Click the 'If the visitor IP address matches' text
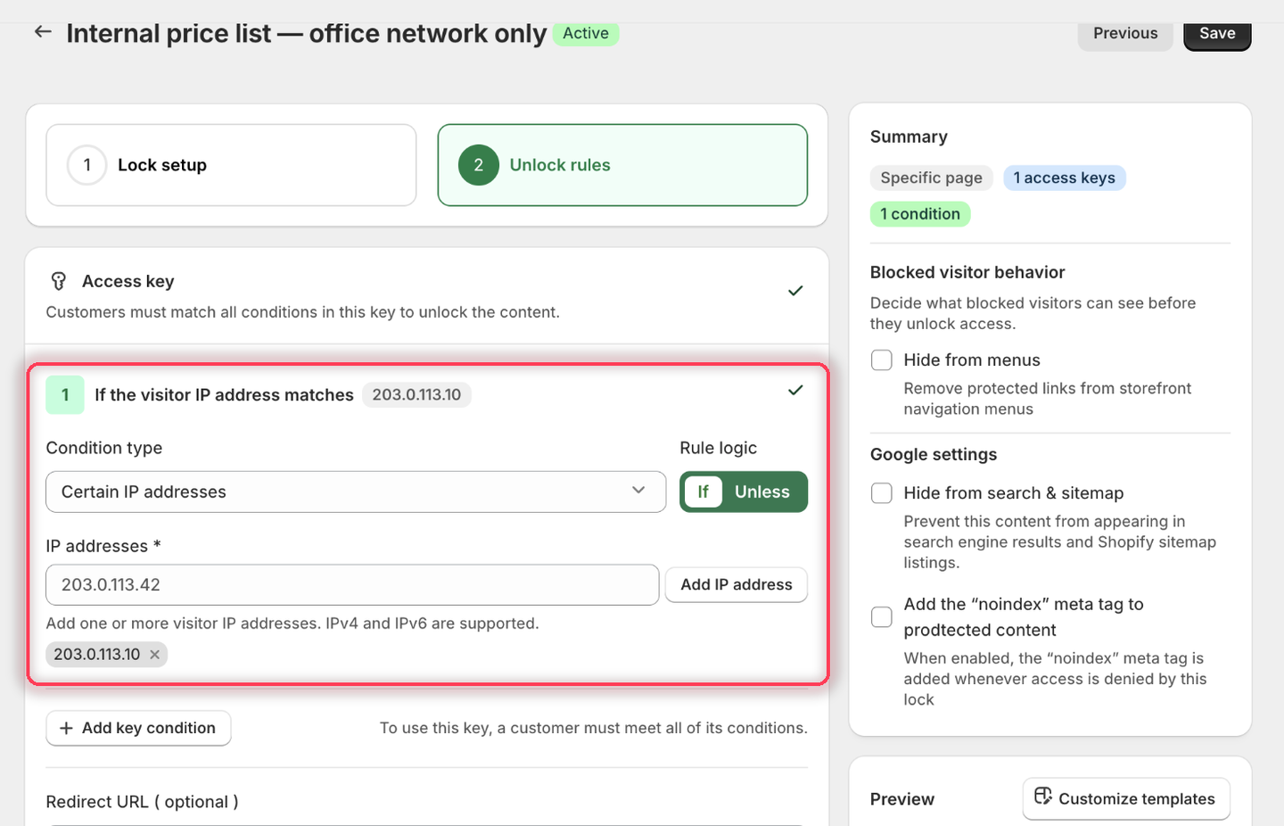 click(224, 395)
